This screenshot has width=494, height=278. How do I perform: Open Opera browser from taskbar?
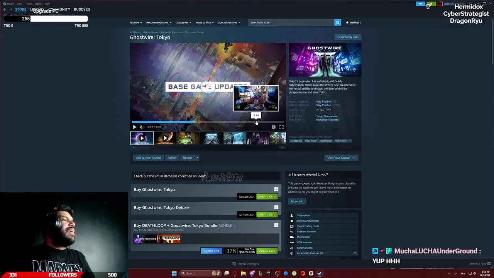235,273
